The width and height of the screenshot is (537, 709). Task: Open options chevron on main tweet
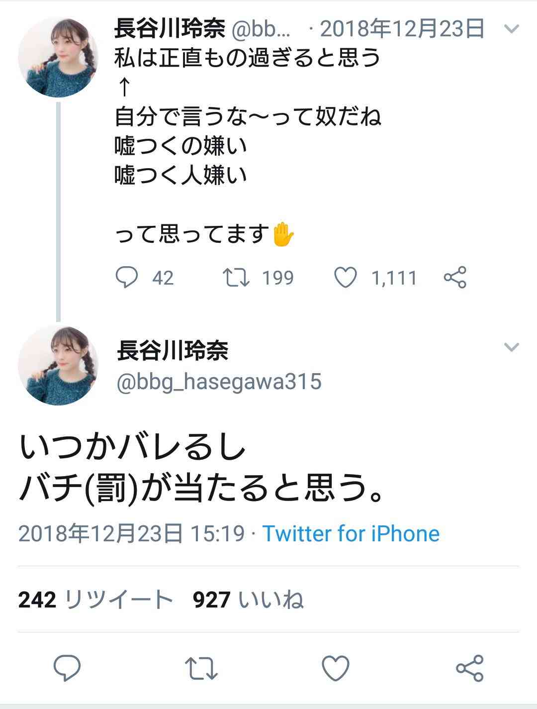pyautogui.click(x=511, y=347)
